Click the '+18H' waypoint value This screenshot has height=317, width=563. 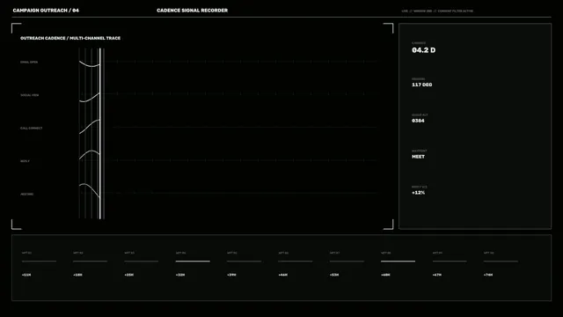coord(77,275)
